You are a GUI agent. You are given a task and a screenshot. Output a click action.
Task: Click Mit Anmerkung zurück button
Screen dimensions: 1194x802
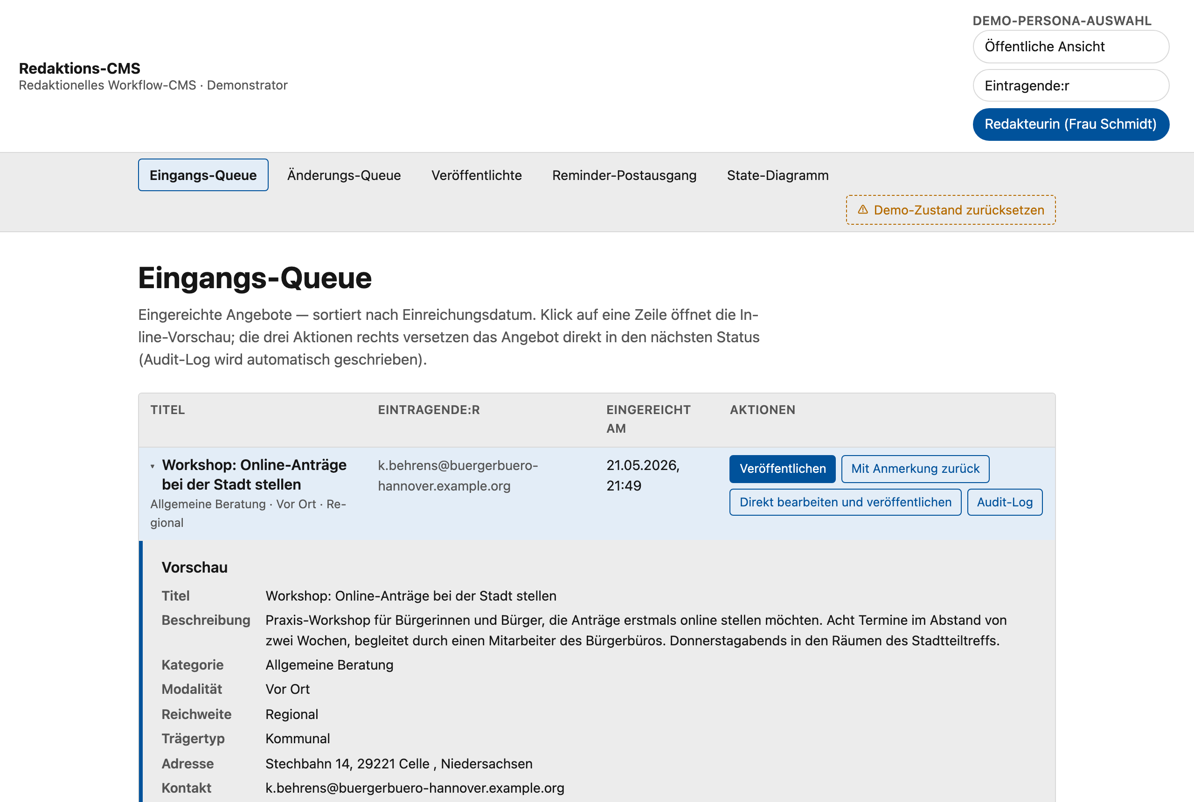click(x=915, y=469)
